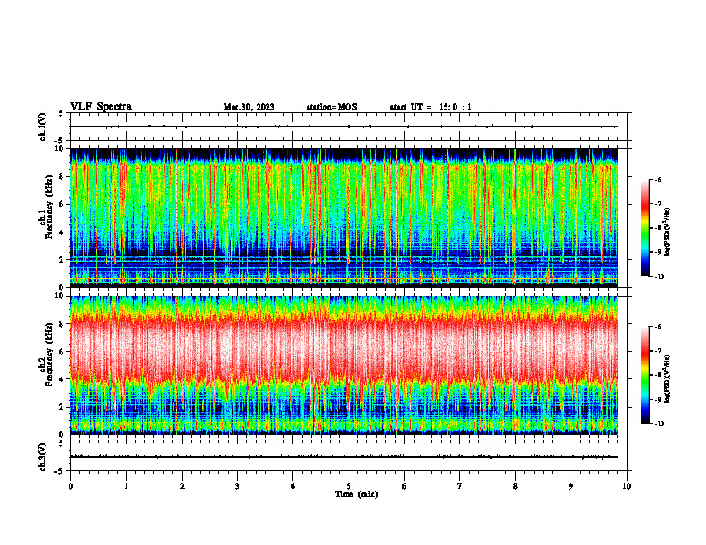Click the ch.1 voltage waveform trace

click(x=344, y=126)
